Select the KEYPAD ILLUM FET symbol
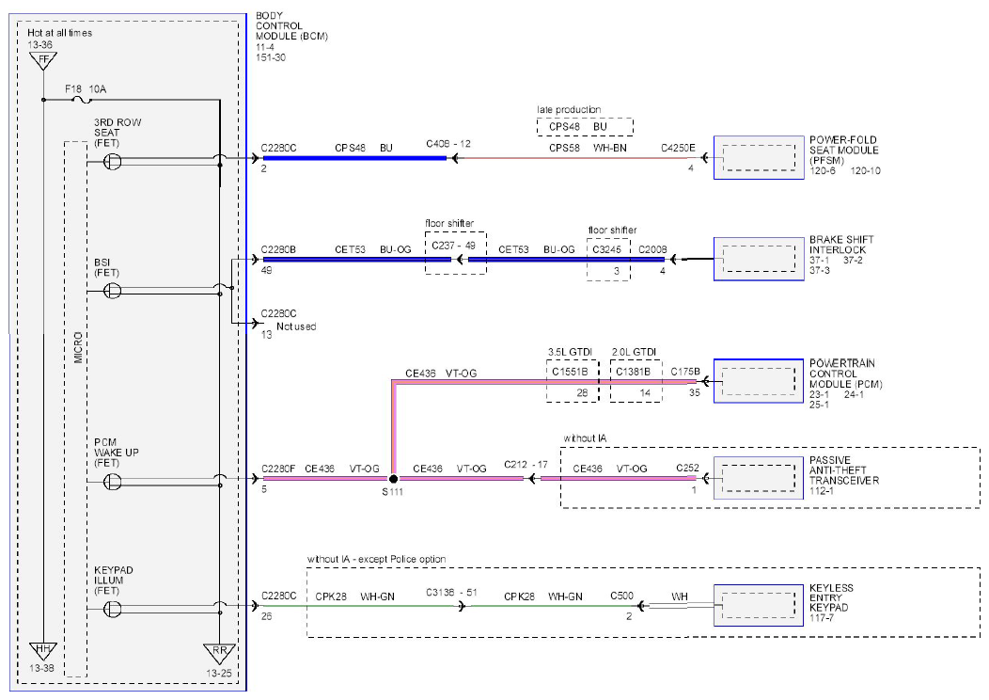This screenshot has height=700, width=989. [112, 609]
